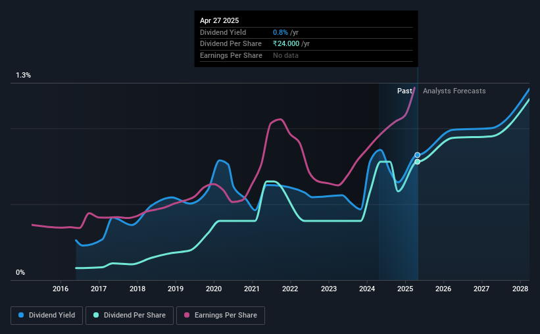Click the 1.3% y-axis label
The image size is (540, 334).
coord(24,76)
